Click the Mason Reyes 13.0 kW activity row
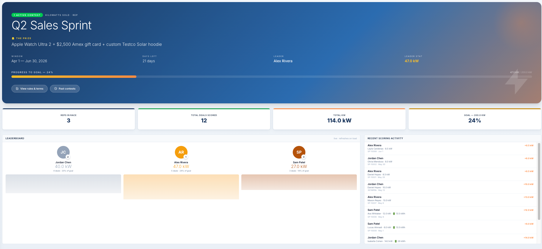 [451, 200]
